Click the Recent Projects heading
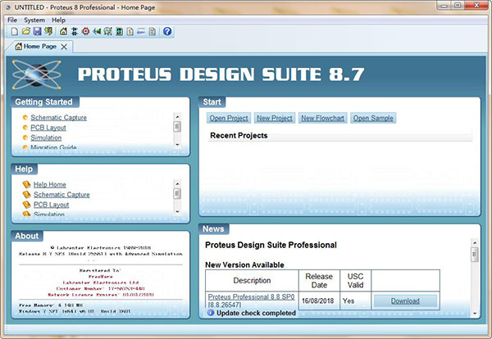The height and width of the screenshot is (339, 492). pos(239,135)
